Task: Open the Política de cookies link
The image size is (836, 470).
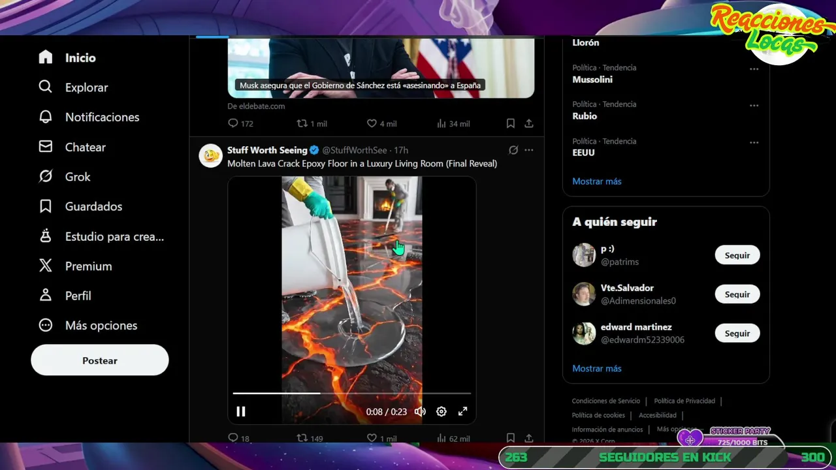Action: point(598,415)
